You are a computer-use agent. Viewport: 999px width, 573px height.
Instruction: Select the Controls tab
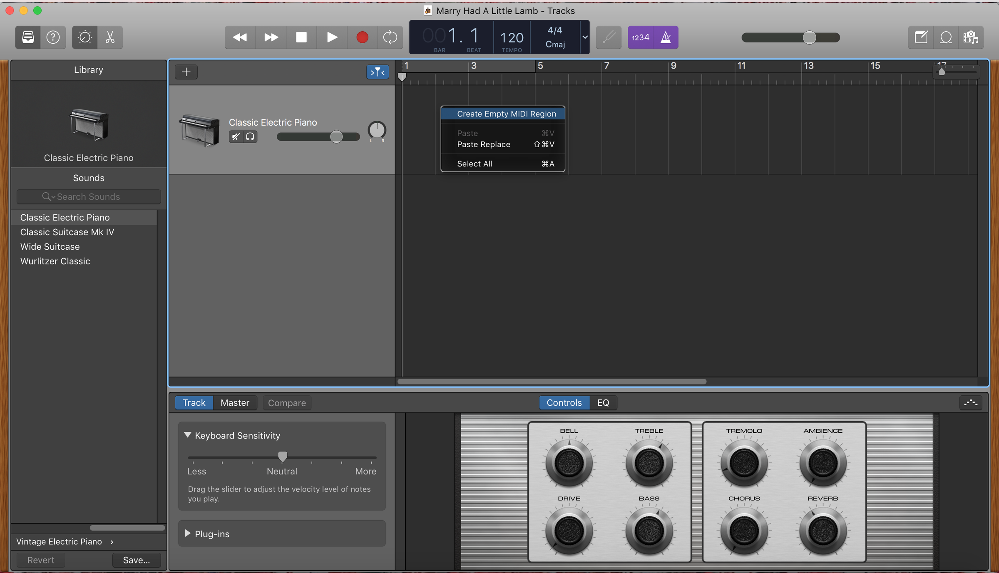pos(564,402)
